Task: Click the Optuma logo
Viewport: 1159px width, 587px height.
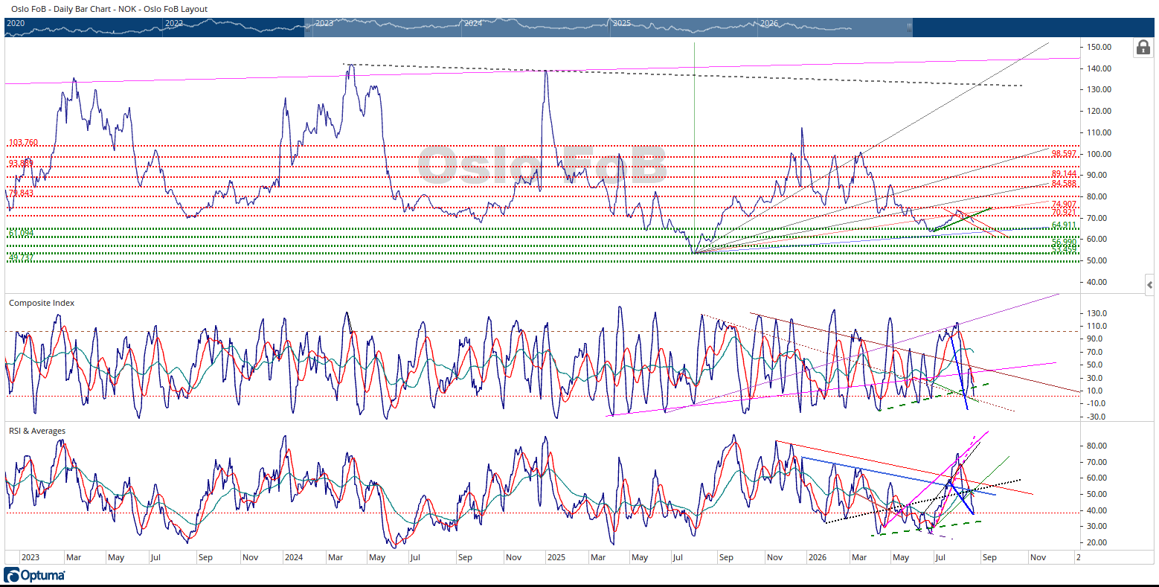Action: click(34, 575)
